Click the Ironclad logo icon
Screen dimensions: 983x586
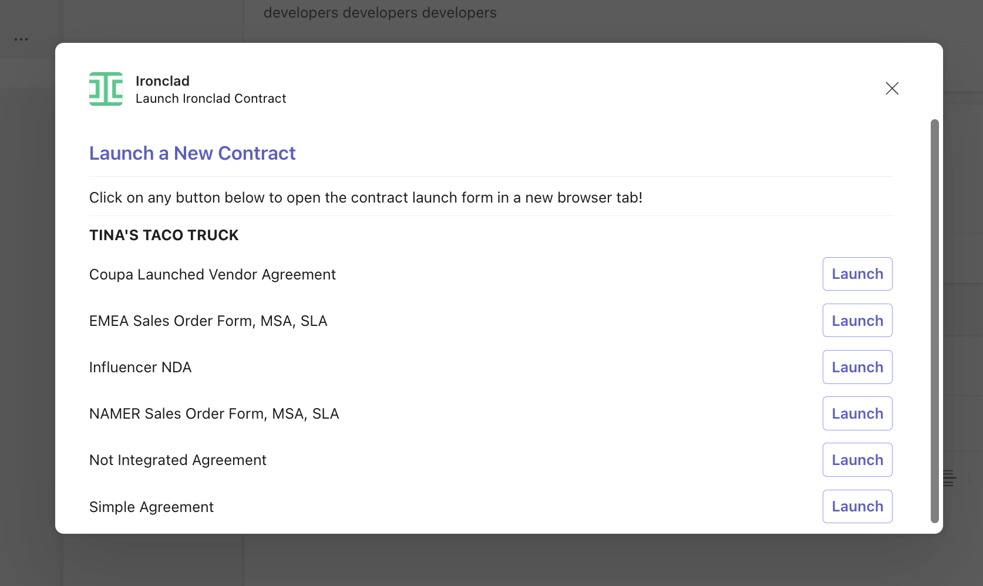pyautogui.click(x=106, y=89)
